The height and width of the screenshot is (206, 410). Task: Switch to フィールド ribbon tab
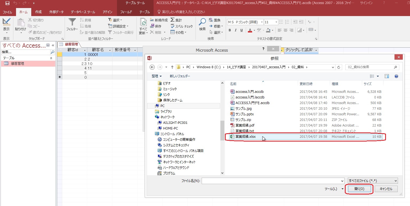(x=126, y=12)
